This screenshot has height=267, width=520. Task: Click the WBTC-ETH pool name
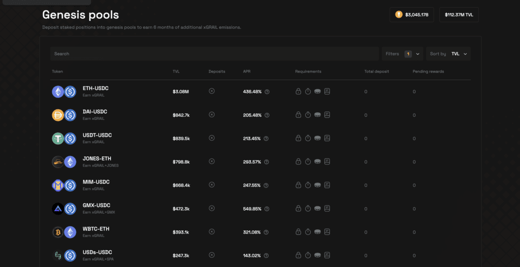(96, 229)
